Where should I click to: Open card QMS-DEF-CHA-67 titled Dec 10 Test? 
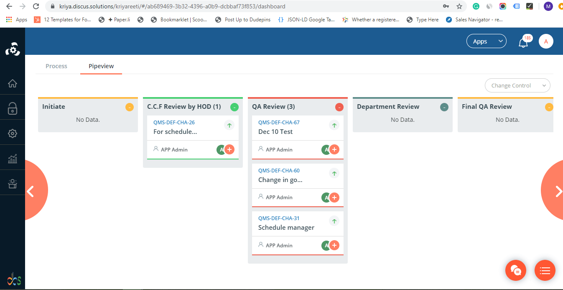tap(279, 122)
